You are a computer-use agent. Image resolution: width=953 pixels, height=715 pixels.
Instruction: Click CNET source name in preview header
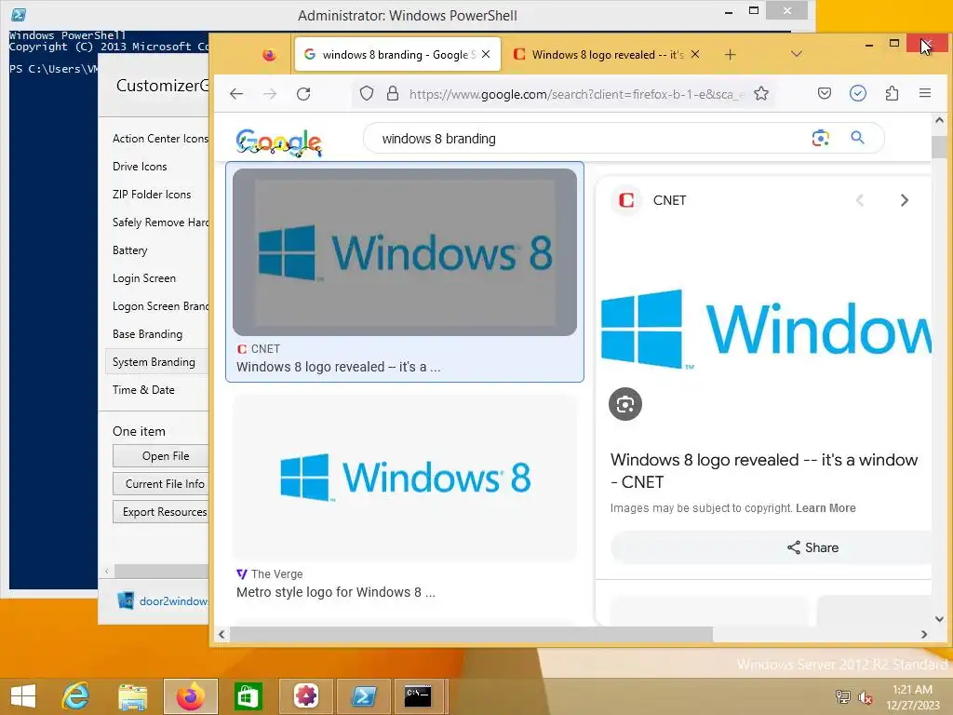point(669,201)
